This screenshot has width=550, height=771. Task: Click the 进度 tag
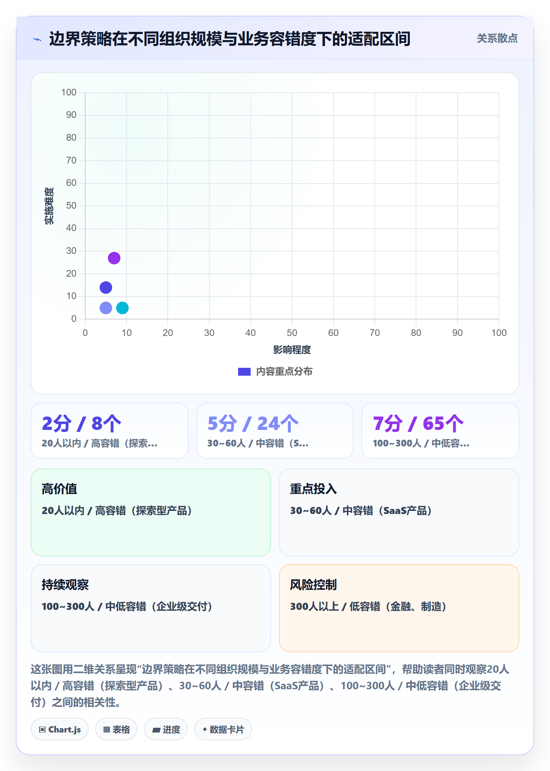coord(166,730)
